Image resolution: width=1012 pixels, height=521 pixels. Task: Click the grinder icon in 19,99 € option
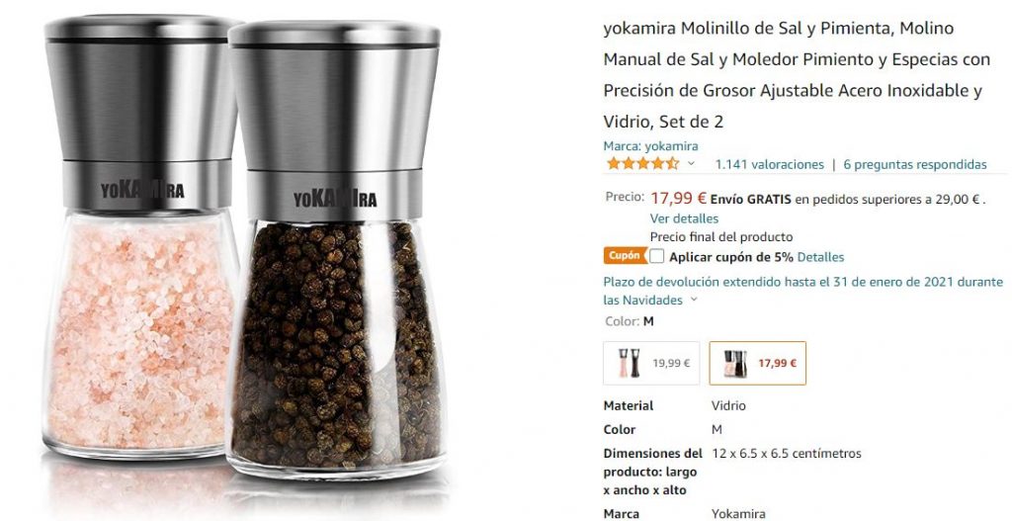point(629,363)
